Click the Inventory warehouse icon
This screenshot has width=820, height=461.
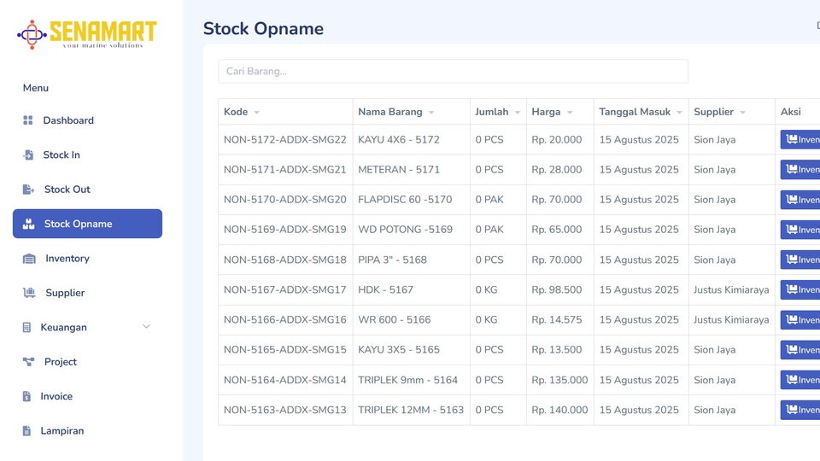point(29,259)
